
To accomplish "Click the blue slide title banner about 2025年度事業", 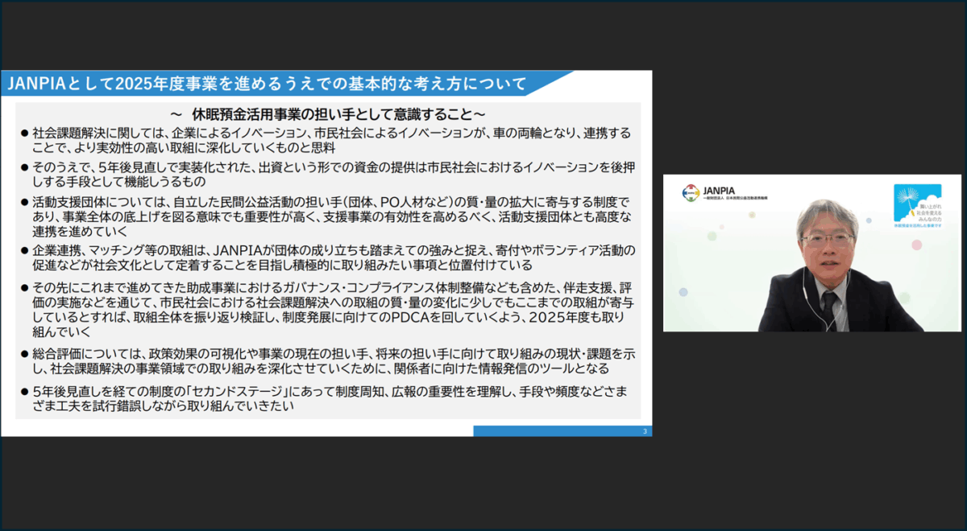I will tap(266, 84).
